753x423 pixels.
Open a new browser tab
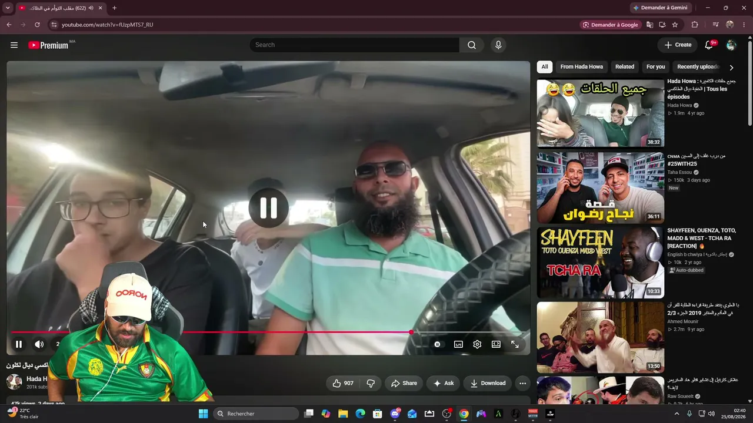coord(114,8)
